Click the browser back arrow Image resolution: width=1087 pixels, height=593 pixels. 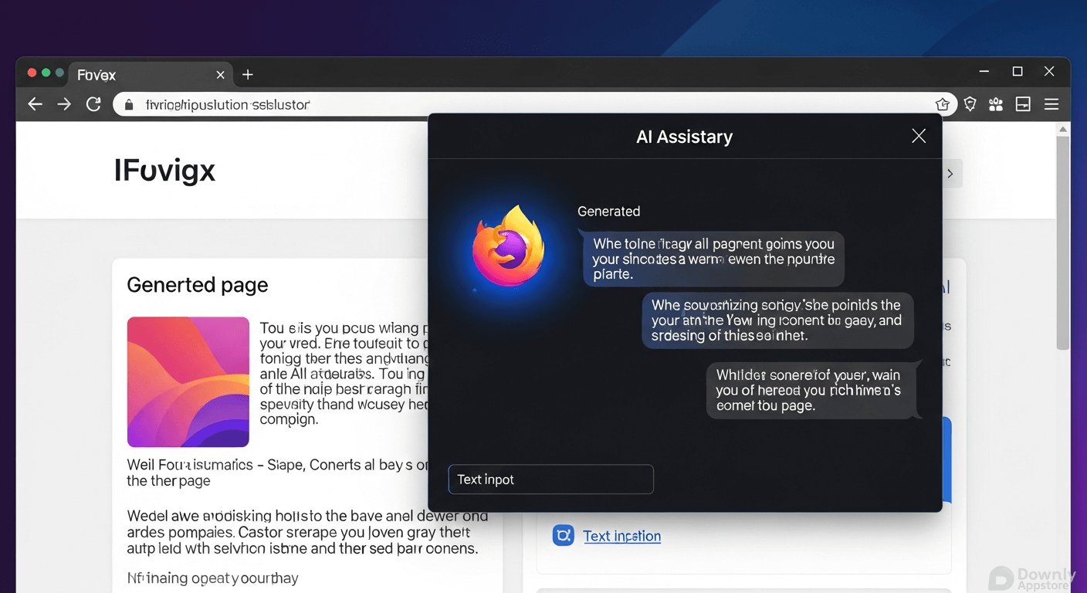[x=35, y=104]
